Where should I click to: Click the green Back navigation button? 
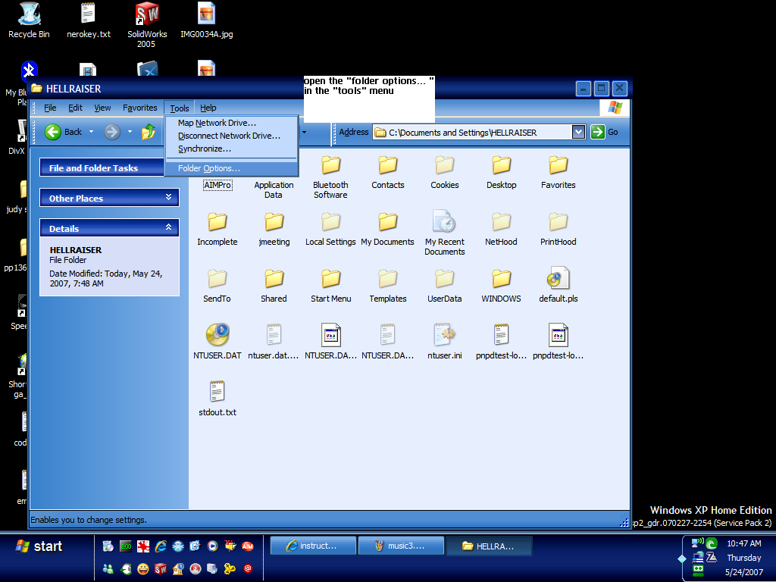(53, 131)
